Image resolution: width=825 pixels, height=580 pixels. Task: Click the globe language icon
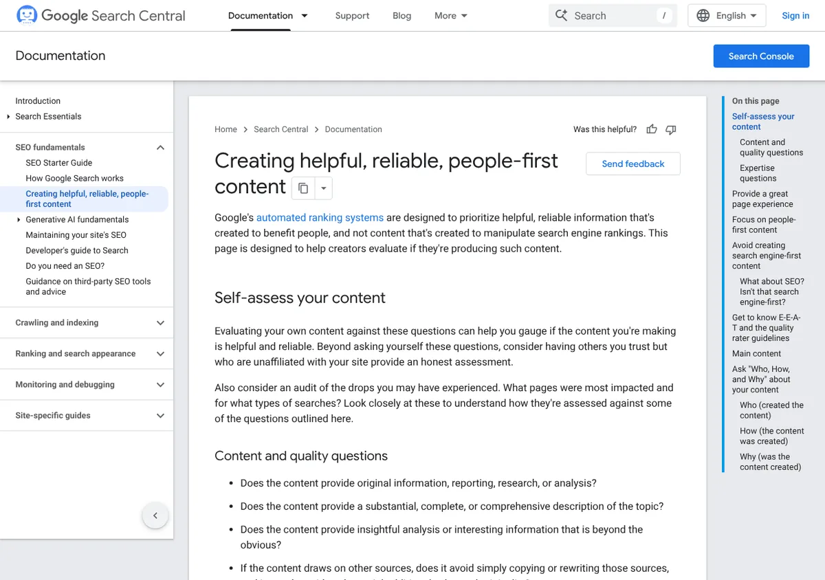click(x=703, y=15)
